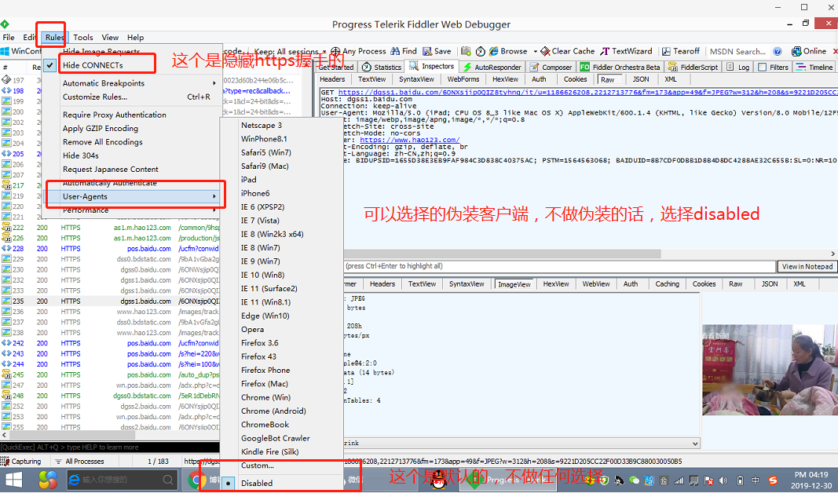The width and height of the screenshot is (838, 493).
Task: Open the View menu
Action: [110, 38]
